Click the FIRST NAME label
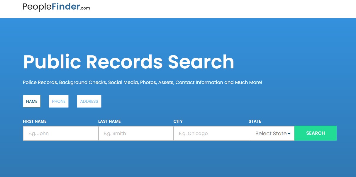The height and width of the screenshot is (177, 356). click(x=35, y=121)
